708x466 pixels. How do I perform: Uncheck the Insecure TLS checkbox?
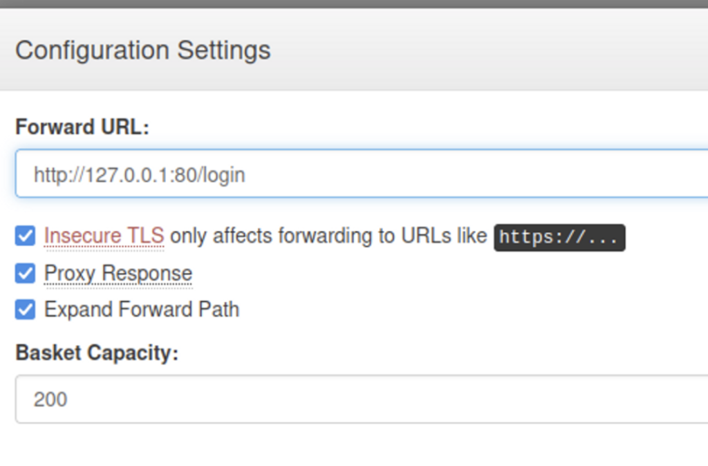(x=25, y=236)
